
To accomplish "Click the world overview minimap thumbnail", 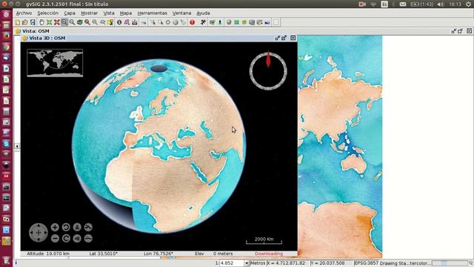I will (x=55, y=63).
